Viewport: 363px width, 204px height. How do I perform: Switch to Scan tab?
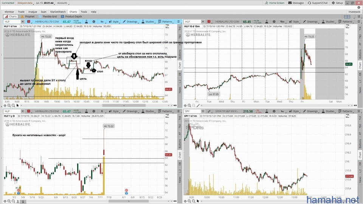click(x=43, y=12)
